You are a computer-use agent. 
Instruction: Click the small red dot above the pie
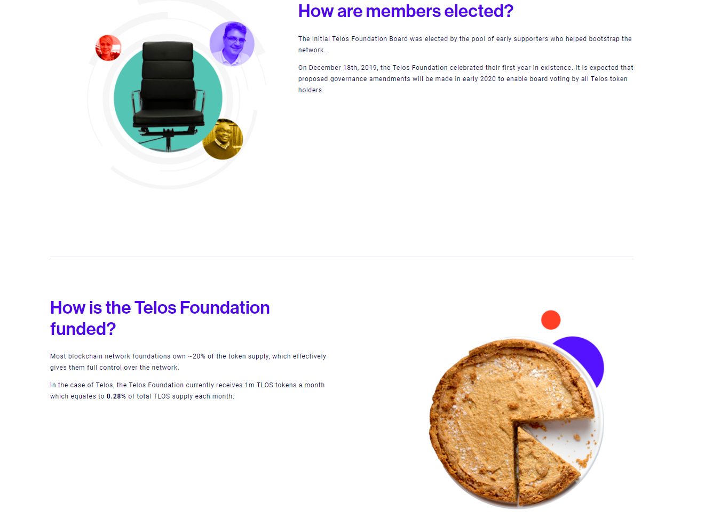pyautogui.click(x=551, y=320)
